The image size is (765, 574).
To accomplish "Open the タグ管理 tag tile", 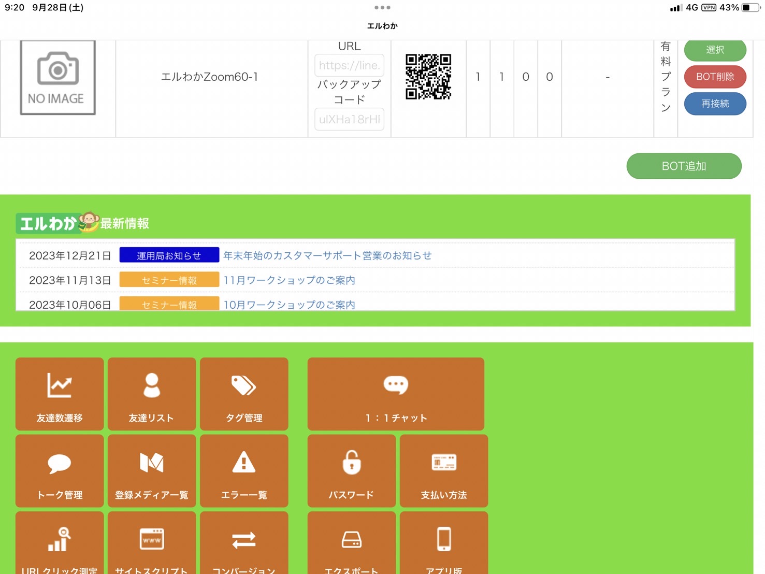I will (x=244, y=394).
